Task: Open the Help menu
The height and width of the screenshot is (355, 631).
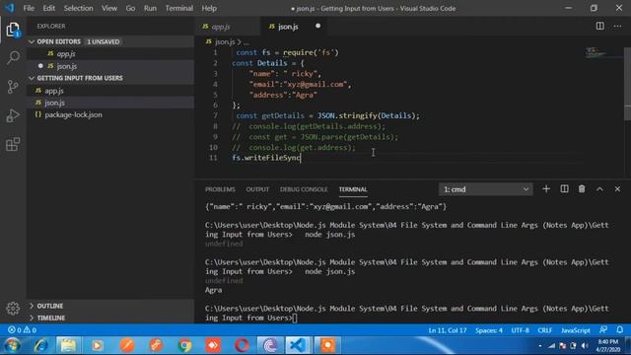Action: tap(209, 8)
